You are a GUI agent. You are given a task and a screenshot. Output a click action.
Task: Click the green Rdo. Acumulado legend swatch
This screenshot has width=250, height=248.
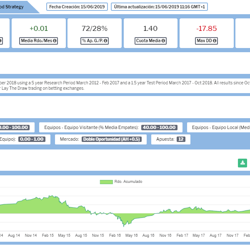tap(106, 182)
